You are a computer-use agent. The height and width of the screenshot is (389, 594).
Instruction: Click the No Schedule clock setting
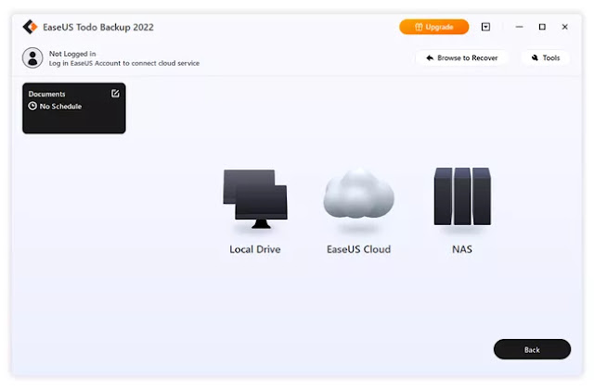(x=55, y=107)
